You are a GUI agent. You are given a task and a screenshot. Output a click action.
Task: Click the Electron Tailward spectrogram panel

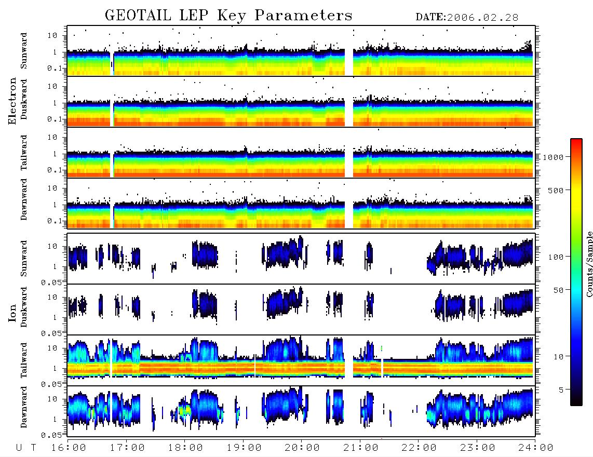pos(301,153)
